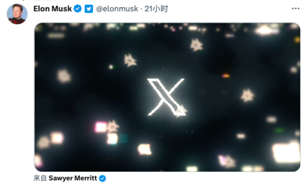The image size is (308, 185).
Task: Click the star-shaped glow upper-left of the X
Action: 130,60
